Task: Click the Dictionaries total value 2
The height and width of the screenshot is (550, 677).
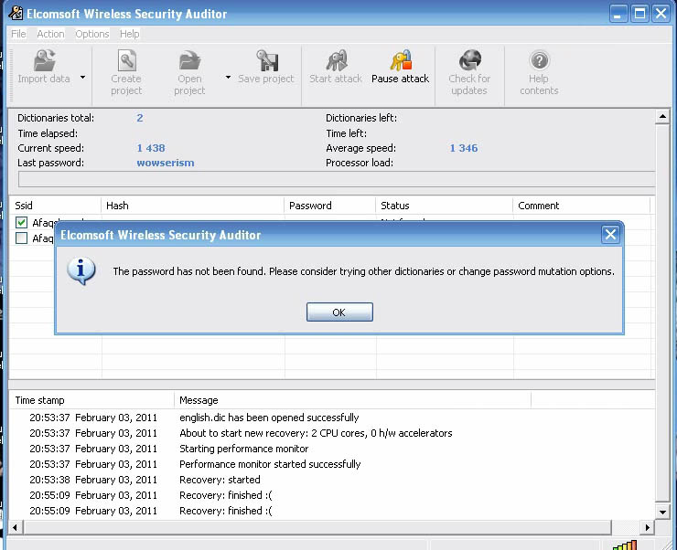Action: point(140,118)
